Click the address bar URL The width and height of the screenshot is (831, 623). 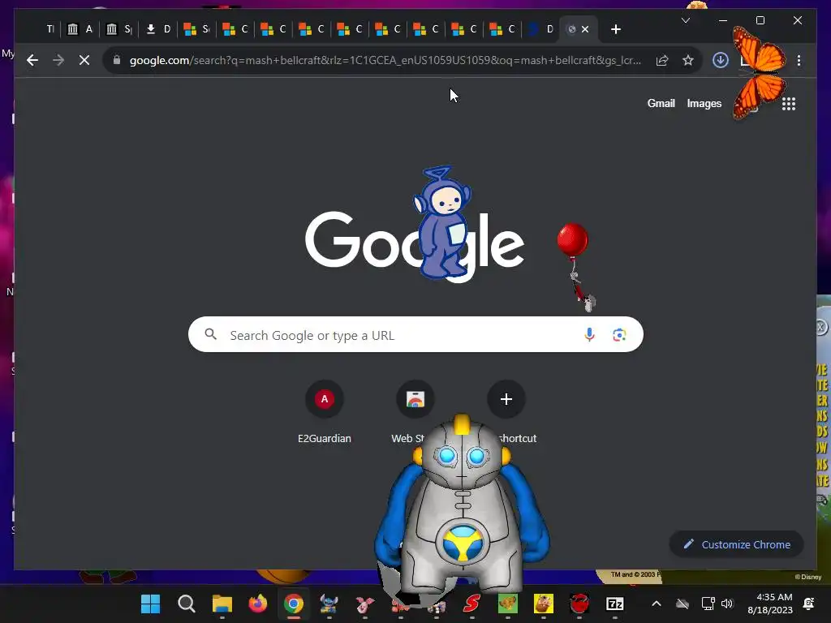pos(385,60)
